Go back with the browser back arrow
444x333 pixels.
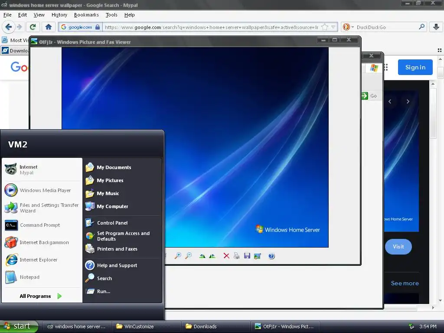tap(9, 27)
